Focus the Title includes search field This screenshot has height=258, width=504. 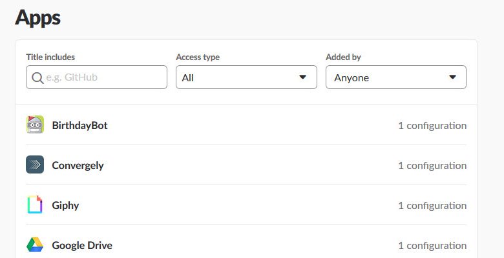103,77
